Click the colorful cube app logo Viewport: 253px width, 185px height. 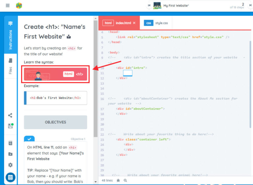click(19, 6)
